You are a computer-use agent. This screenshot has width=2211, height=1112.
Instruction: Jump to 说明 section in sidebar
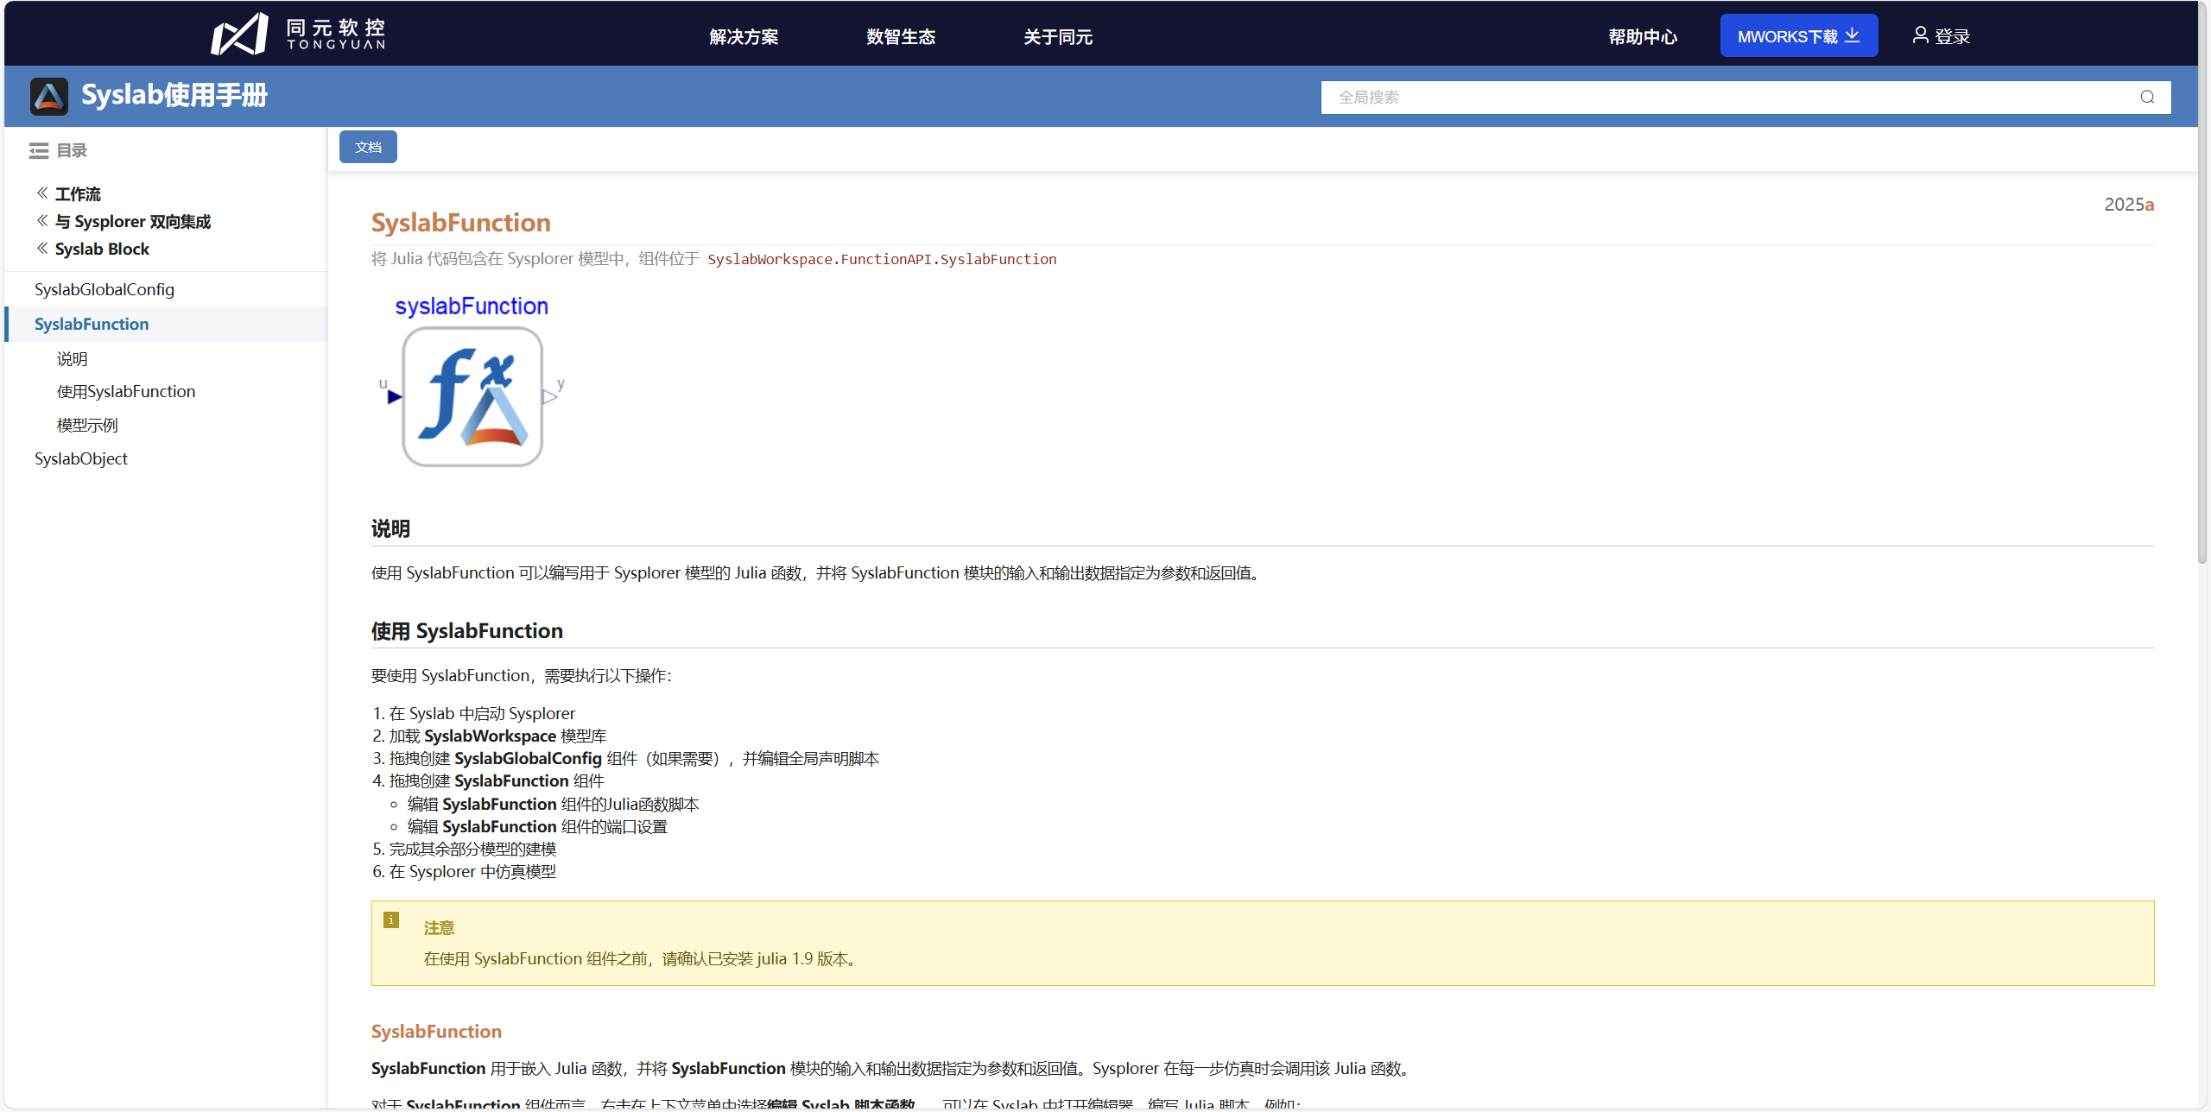pos(73,359)
